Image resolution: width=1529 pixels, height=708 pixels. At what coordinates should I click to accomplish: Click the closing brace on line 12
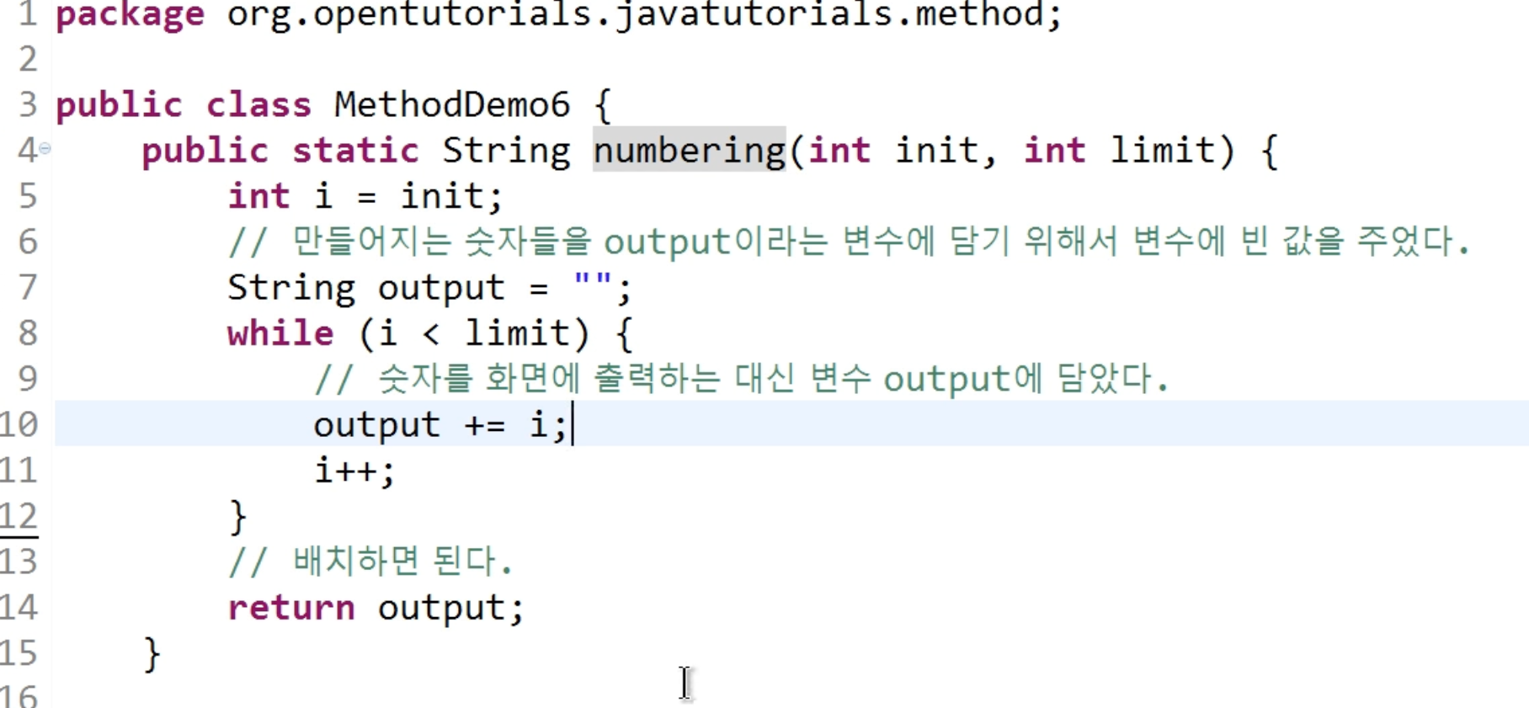pos(238,517)
